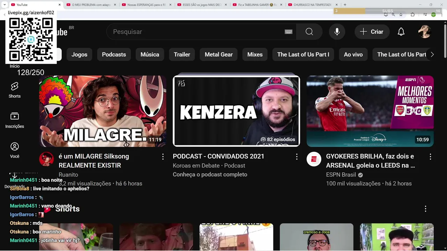
Task: Open Inscrições in the sidebar
Action: [15, 120]
